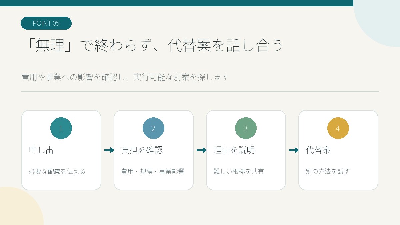This screenshot has height=225, width=400.
Task: Select the heading 理由を説明
Action: click(x=234, y=150)
